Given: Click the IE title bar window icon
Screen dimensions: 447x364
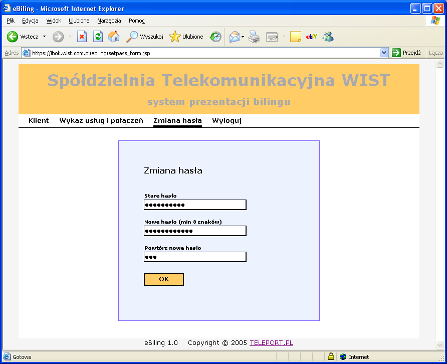Looking at the screenshot, I should click(7, 8).
